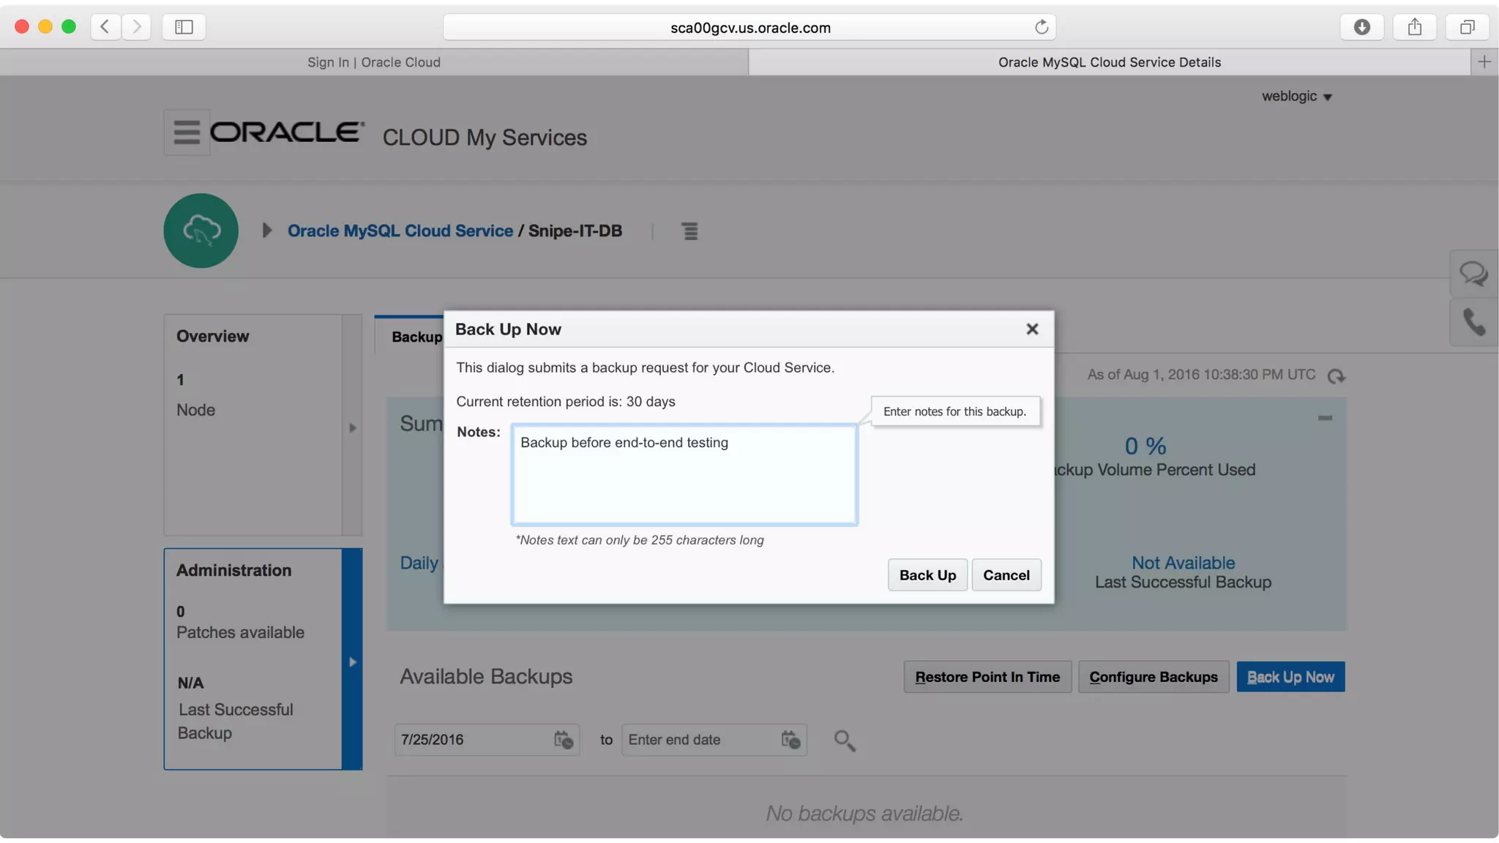This screenshot has width=1499, height=843.
Task: Expand the weblogic user dropdown
Action: click(1296, 97)
